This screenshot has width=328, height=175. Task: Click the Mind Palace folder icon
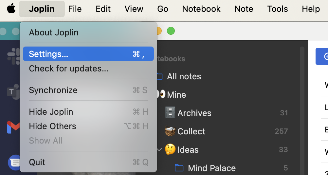[179, 168]
